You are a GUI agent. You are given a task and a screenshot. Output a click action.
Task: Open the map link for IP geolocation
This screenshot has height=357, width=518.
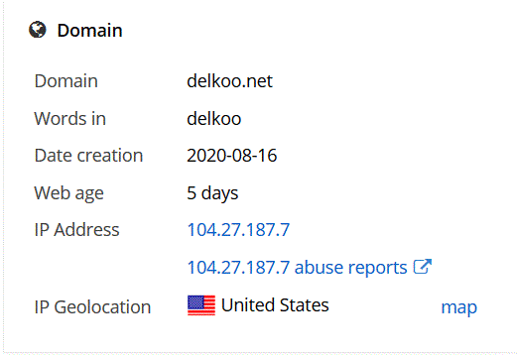(x=459, y=307)
